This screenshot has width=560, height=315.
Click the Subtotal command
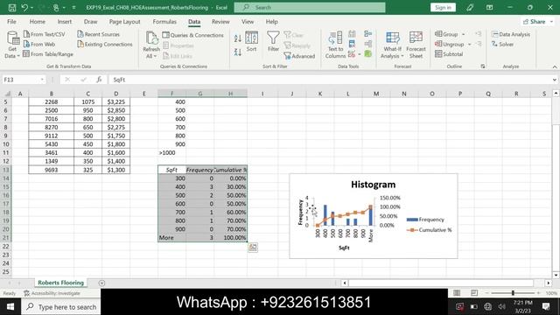pos(449,54)
